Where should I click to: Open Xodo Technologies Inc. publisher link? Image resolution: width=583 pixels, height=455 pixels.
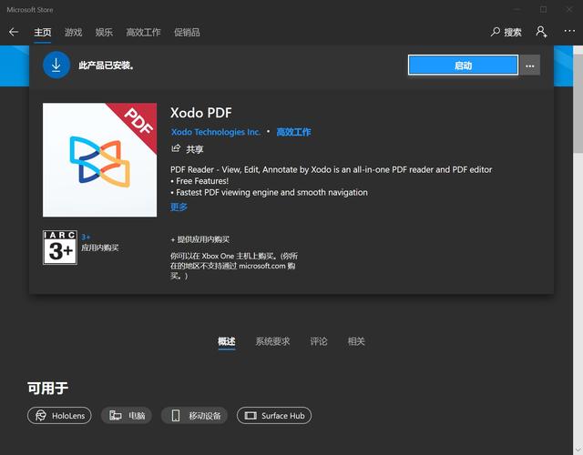[x=216, y=132]
